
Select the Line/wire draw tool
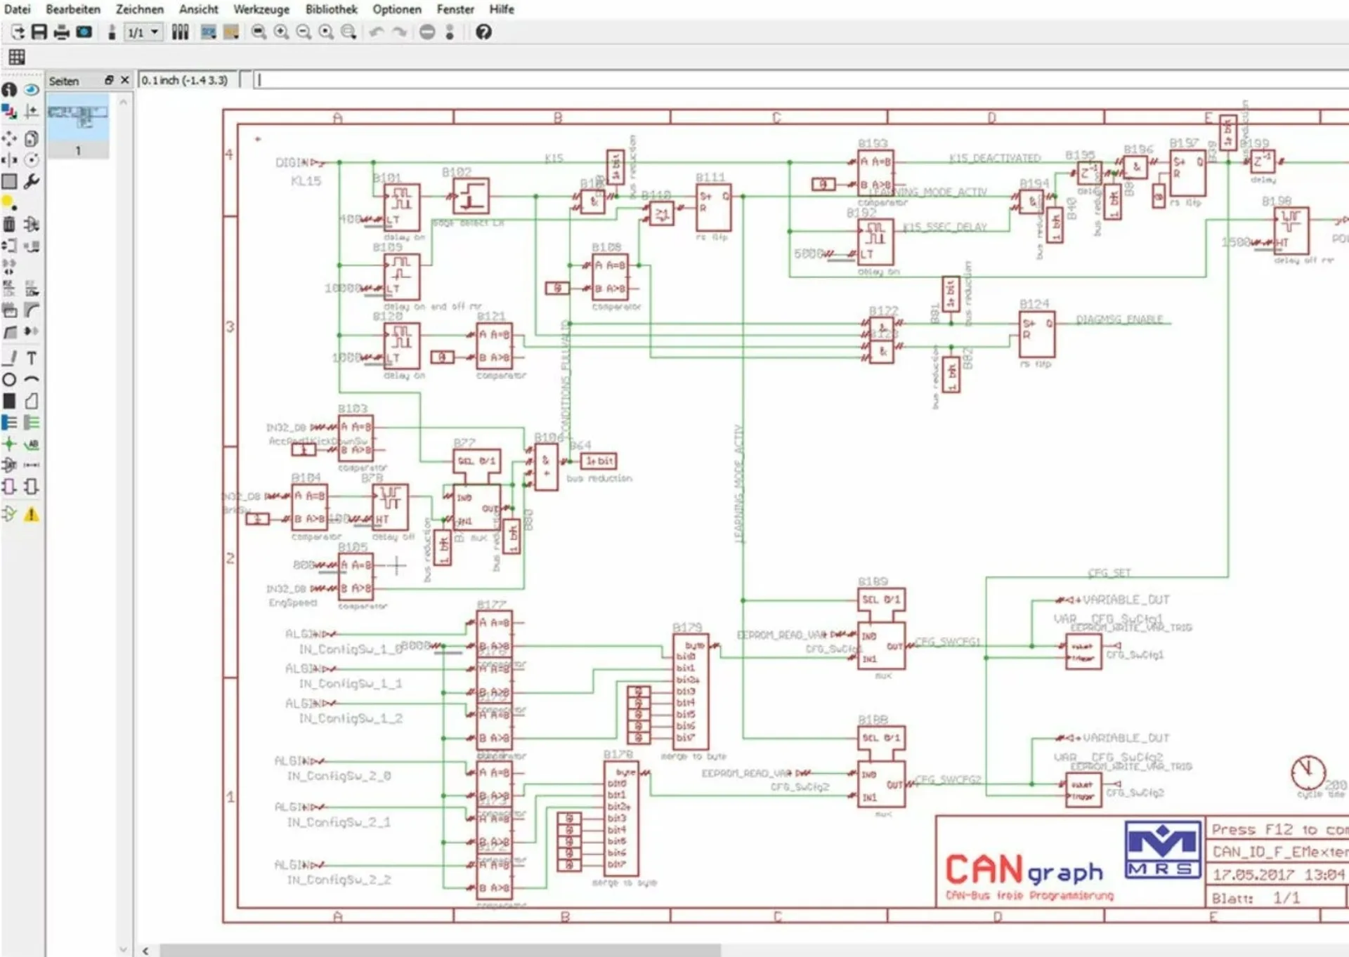coord(9,358)
